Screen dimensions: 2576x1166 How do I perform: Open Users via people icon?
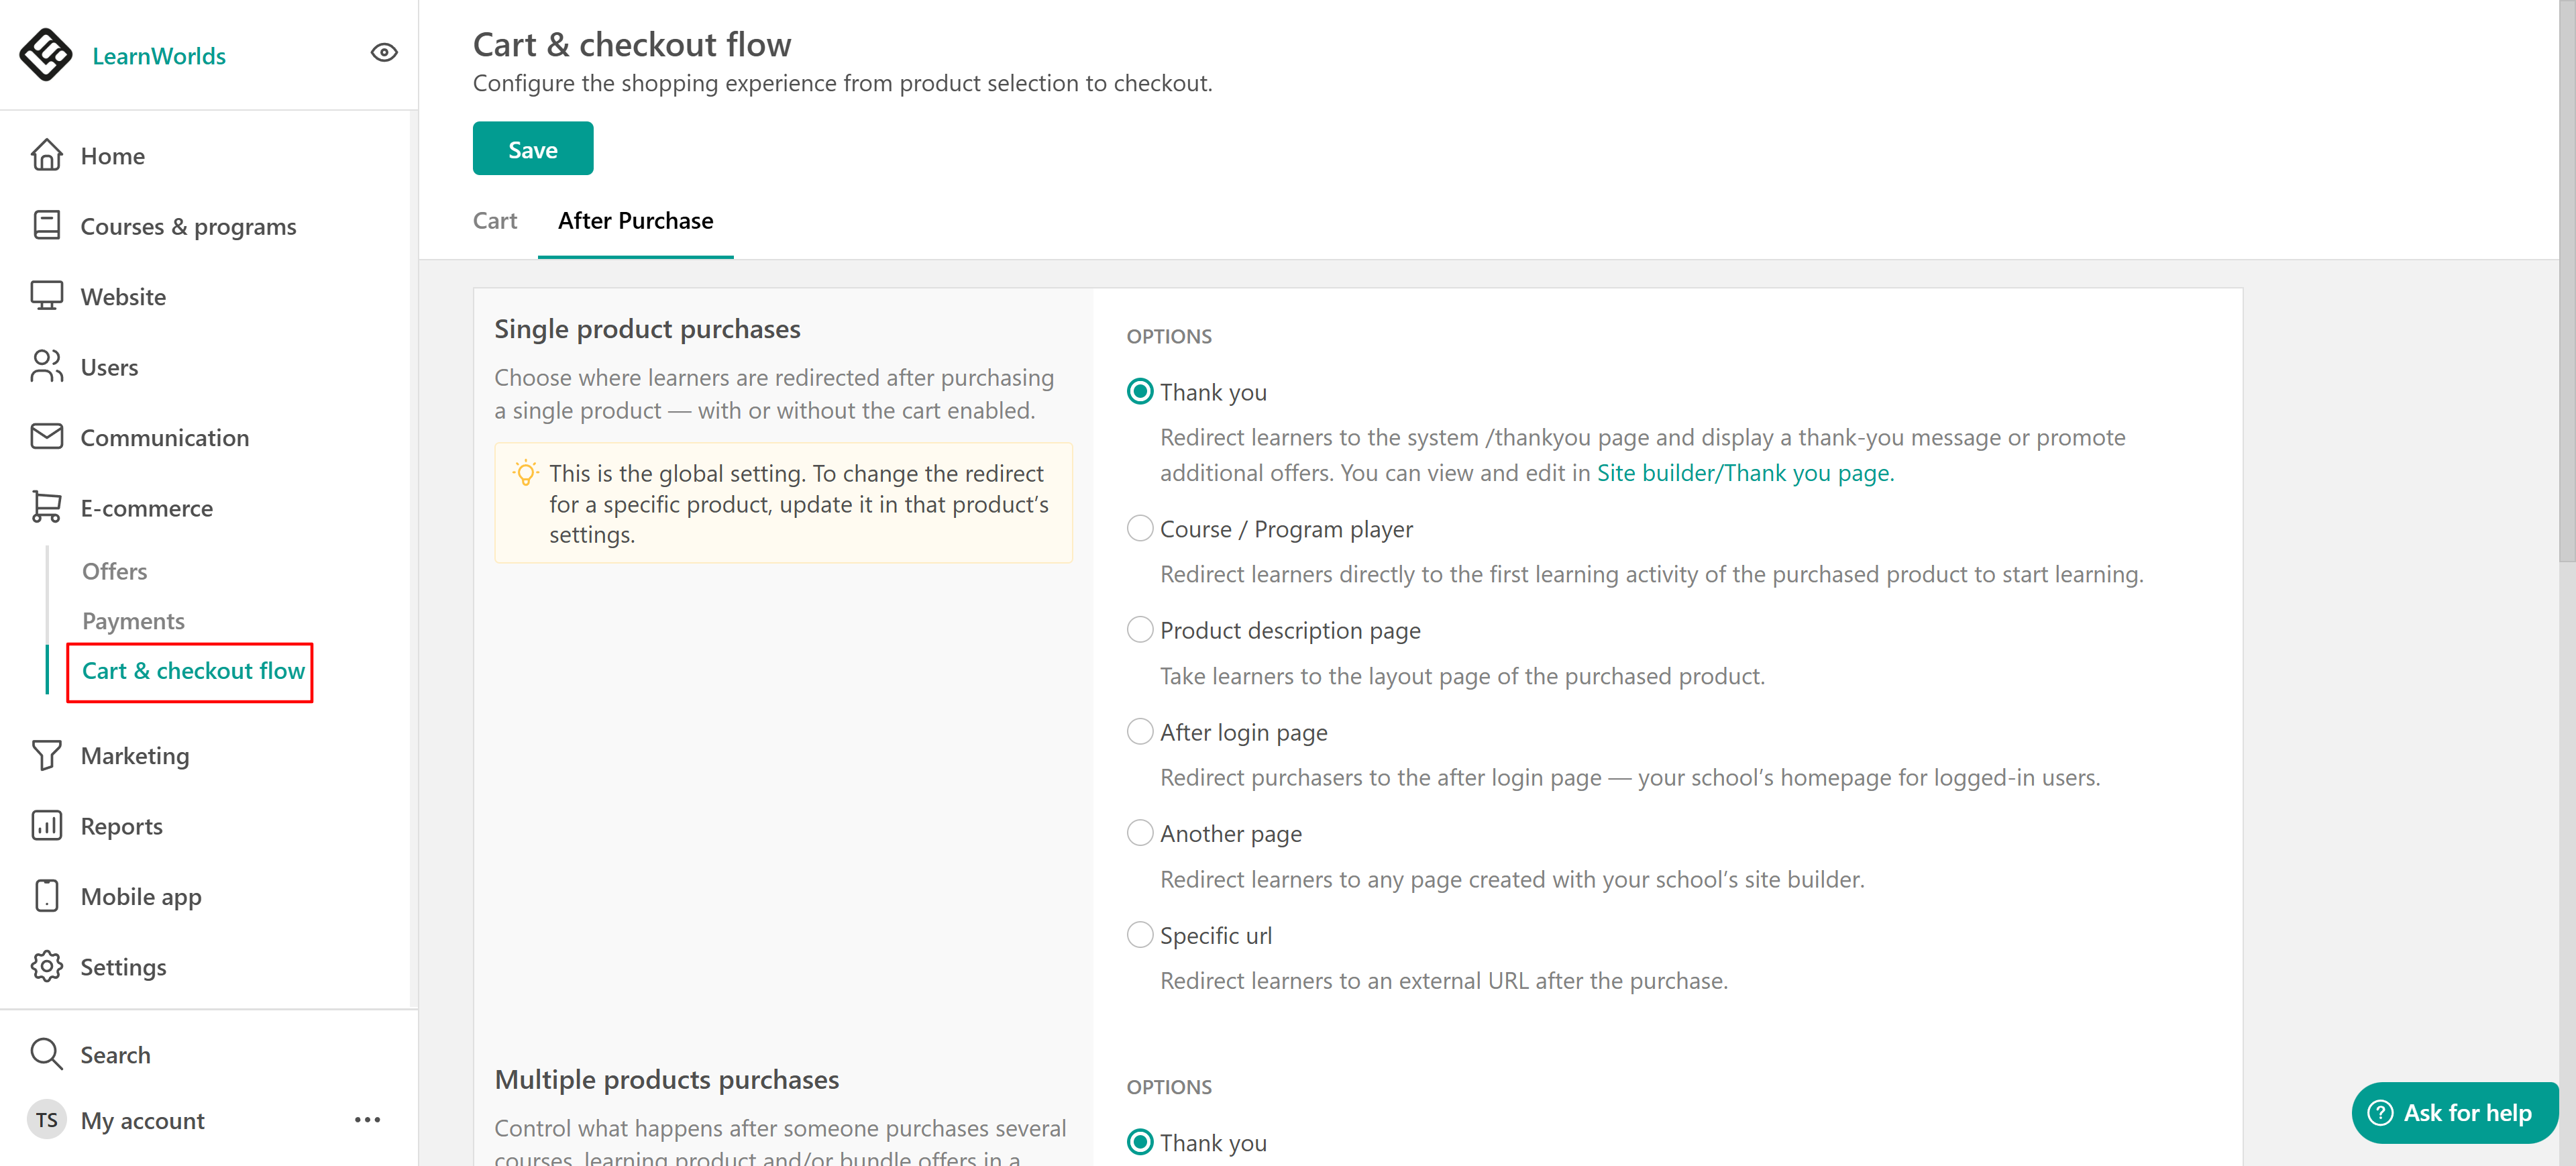[x=46, y=366]
